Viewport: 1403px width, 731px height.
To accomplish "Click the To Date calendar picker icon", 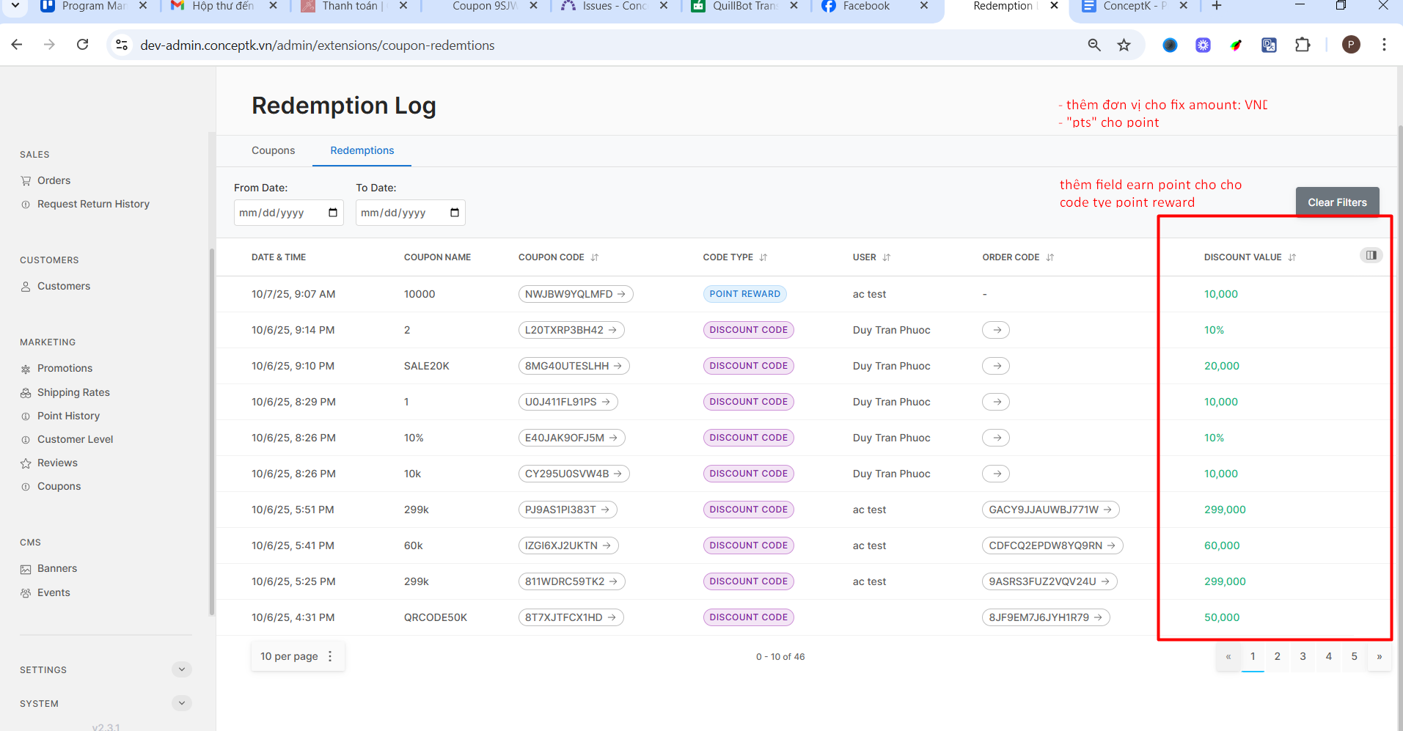I will (x=455, y=213).
